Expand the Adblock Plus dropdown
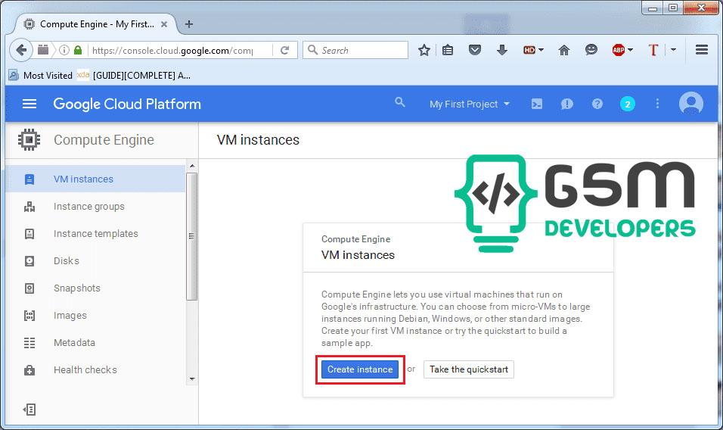Viewport: 723px width, 430px height. click(630, 49)
